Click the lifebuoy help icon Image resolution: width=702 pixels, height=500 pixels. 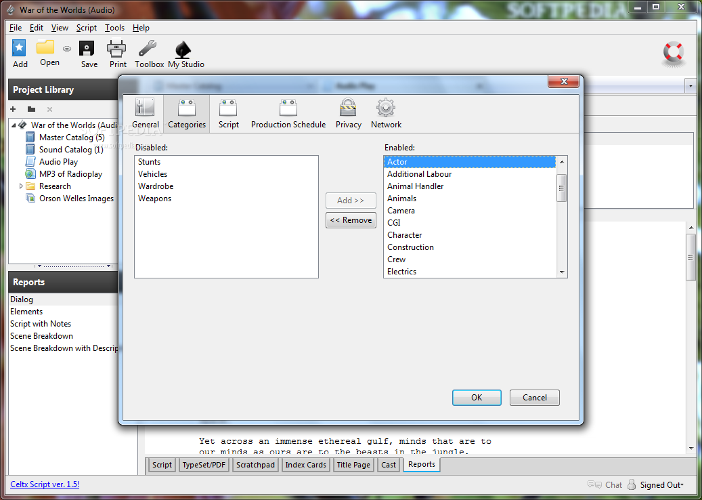click(x=674, y=54)
